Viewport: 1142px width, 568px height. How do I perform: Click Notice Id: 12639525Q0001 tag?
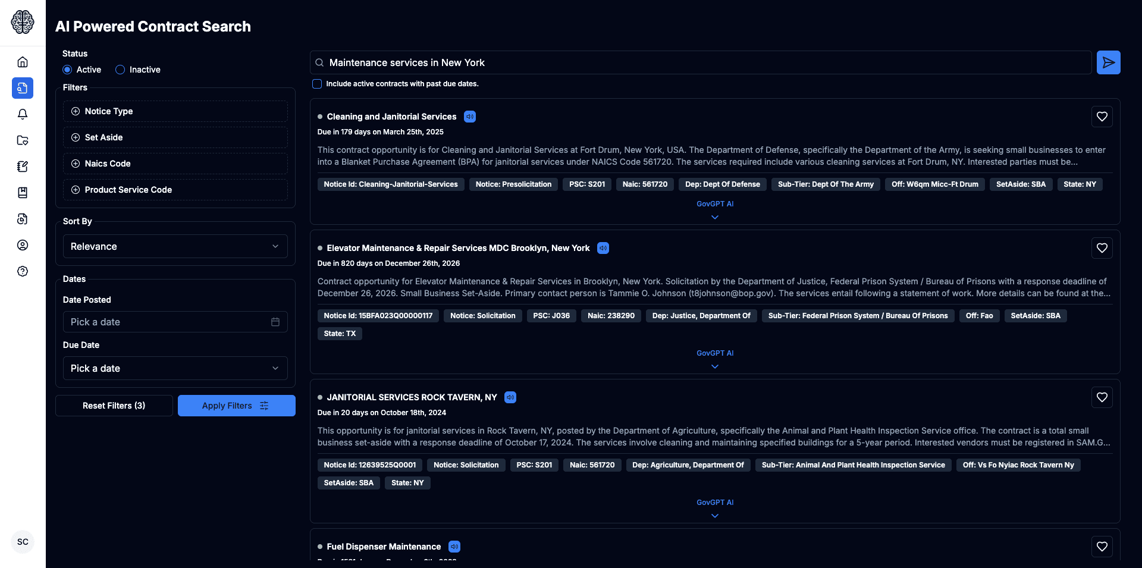click(x=370, y=465)
